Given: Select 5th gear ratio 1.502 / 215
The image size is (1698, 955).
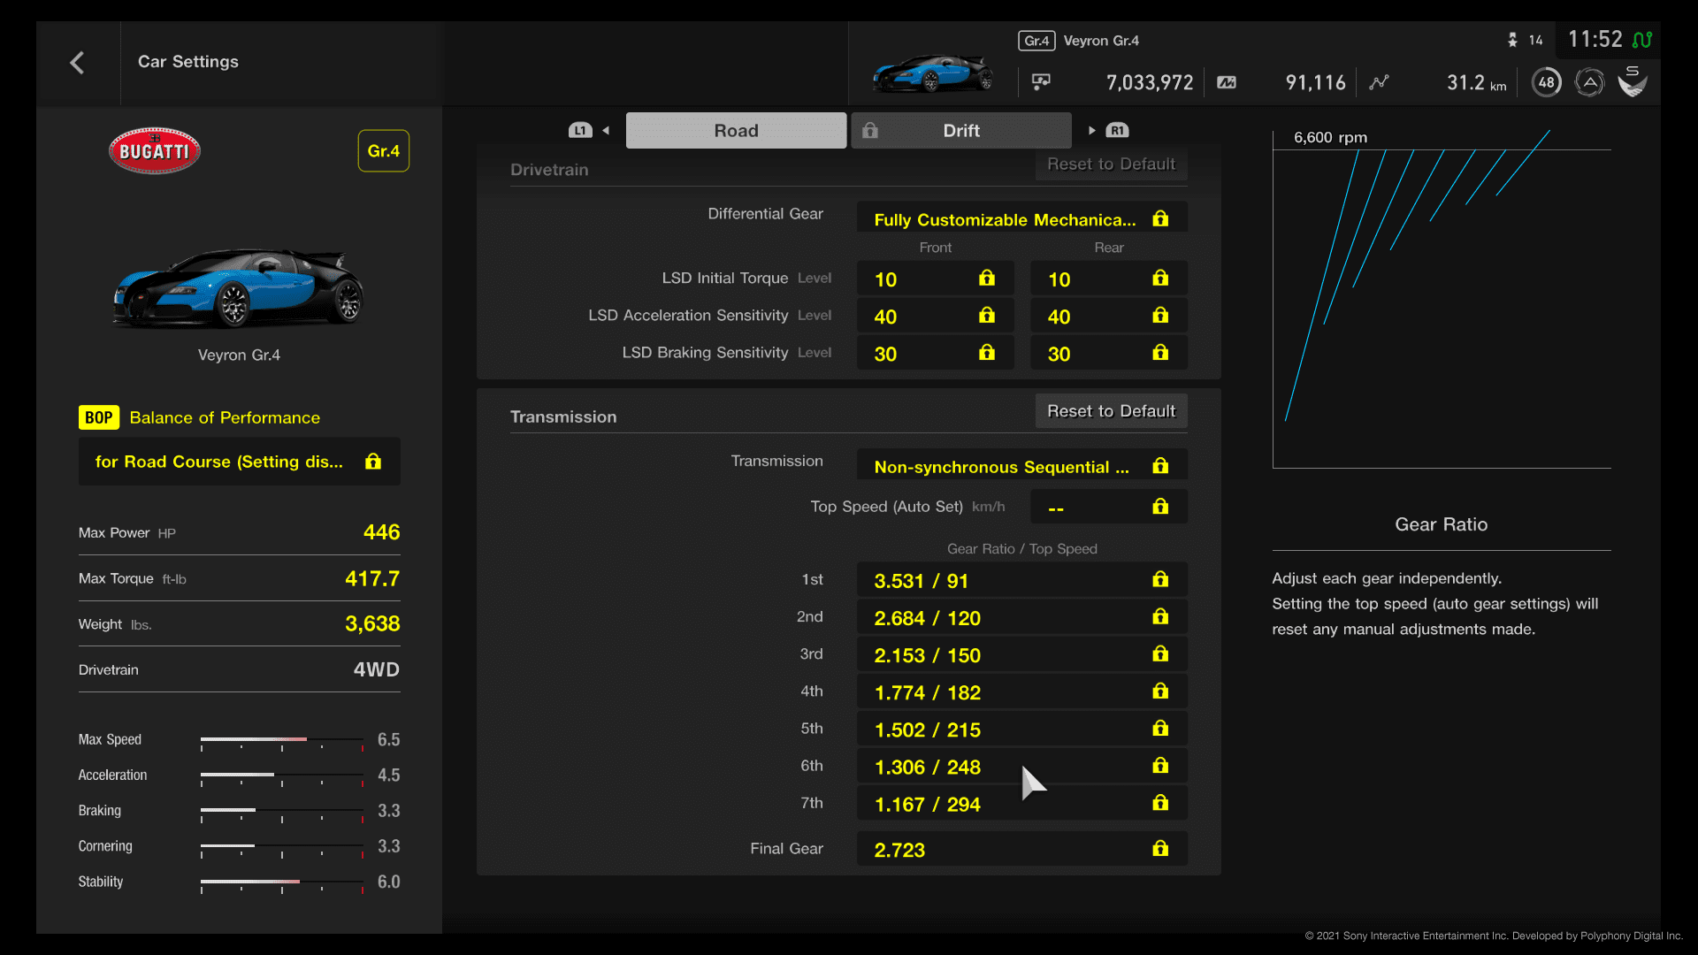Looking at the screenshot, I should coord(1021,729).
